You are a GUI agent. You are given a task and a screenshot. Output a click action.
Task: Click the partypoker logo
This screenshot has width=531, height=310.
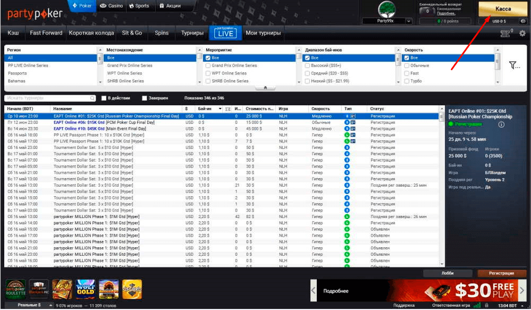click(x=35, y=14)
